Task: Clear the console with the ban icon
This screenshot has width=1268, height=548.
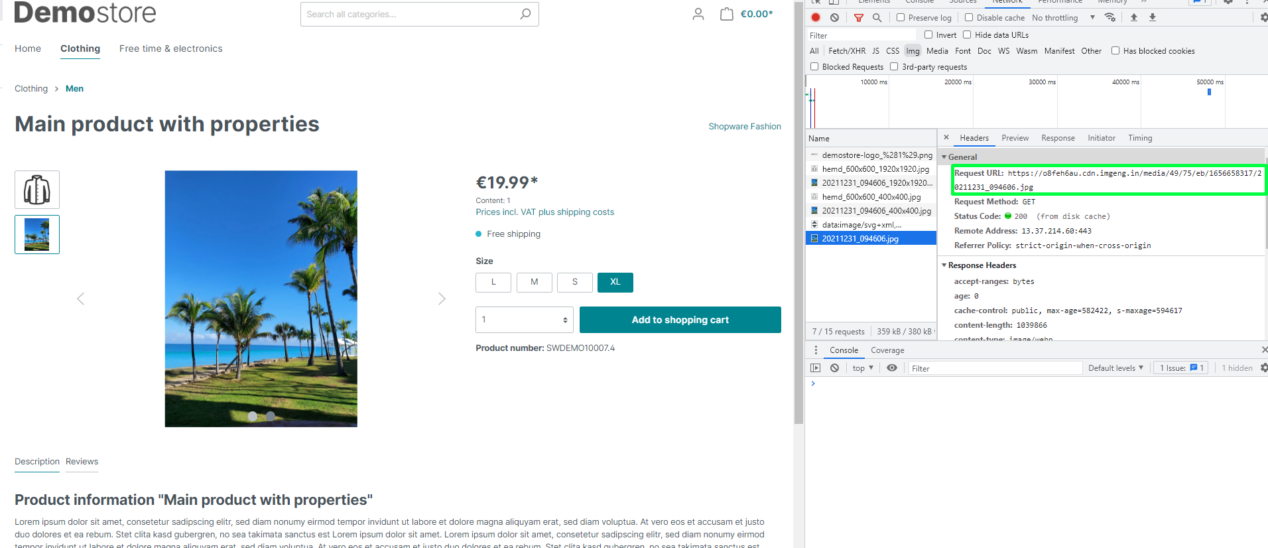Action: [835, 368]
